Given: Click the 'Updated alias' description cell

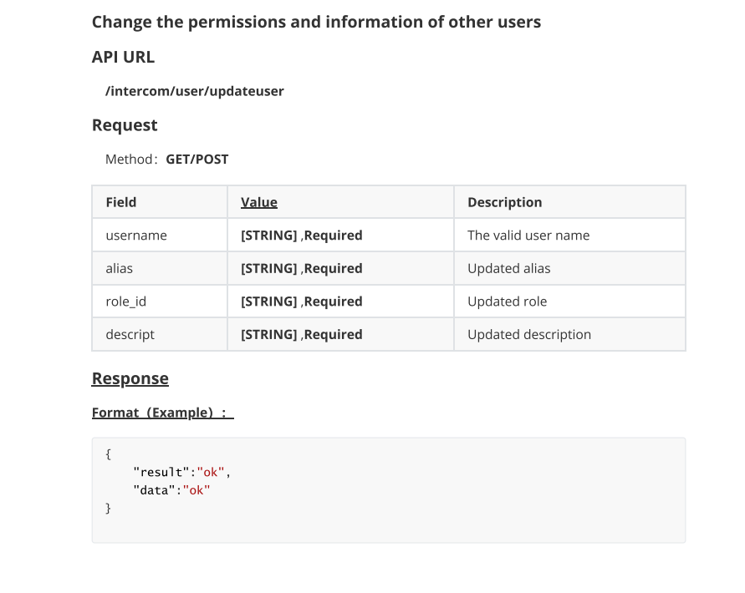Looking at the screenshot, I should [x=569, y=268].
